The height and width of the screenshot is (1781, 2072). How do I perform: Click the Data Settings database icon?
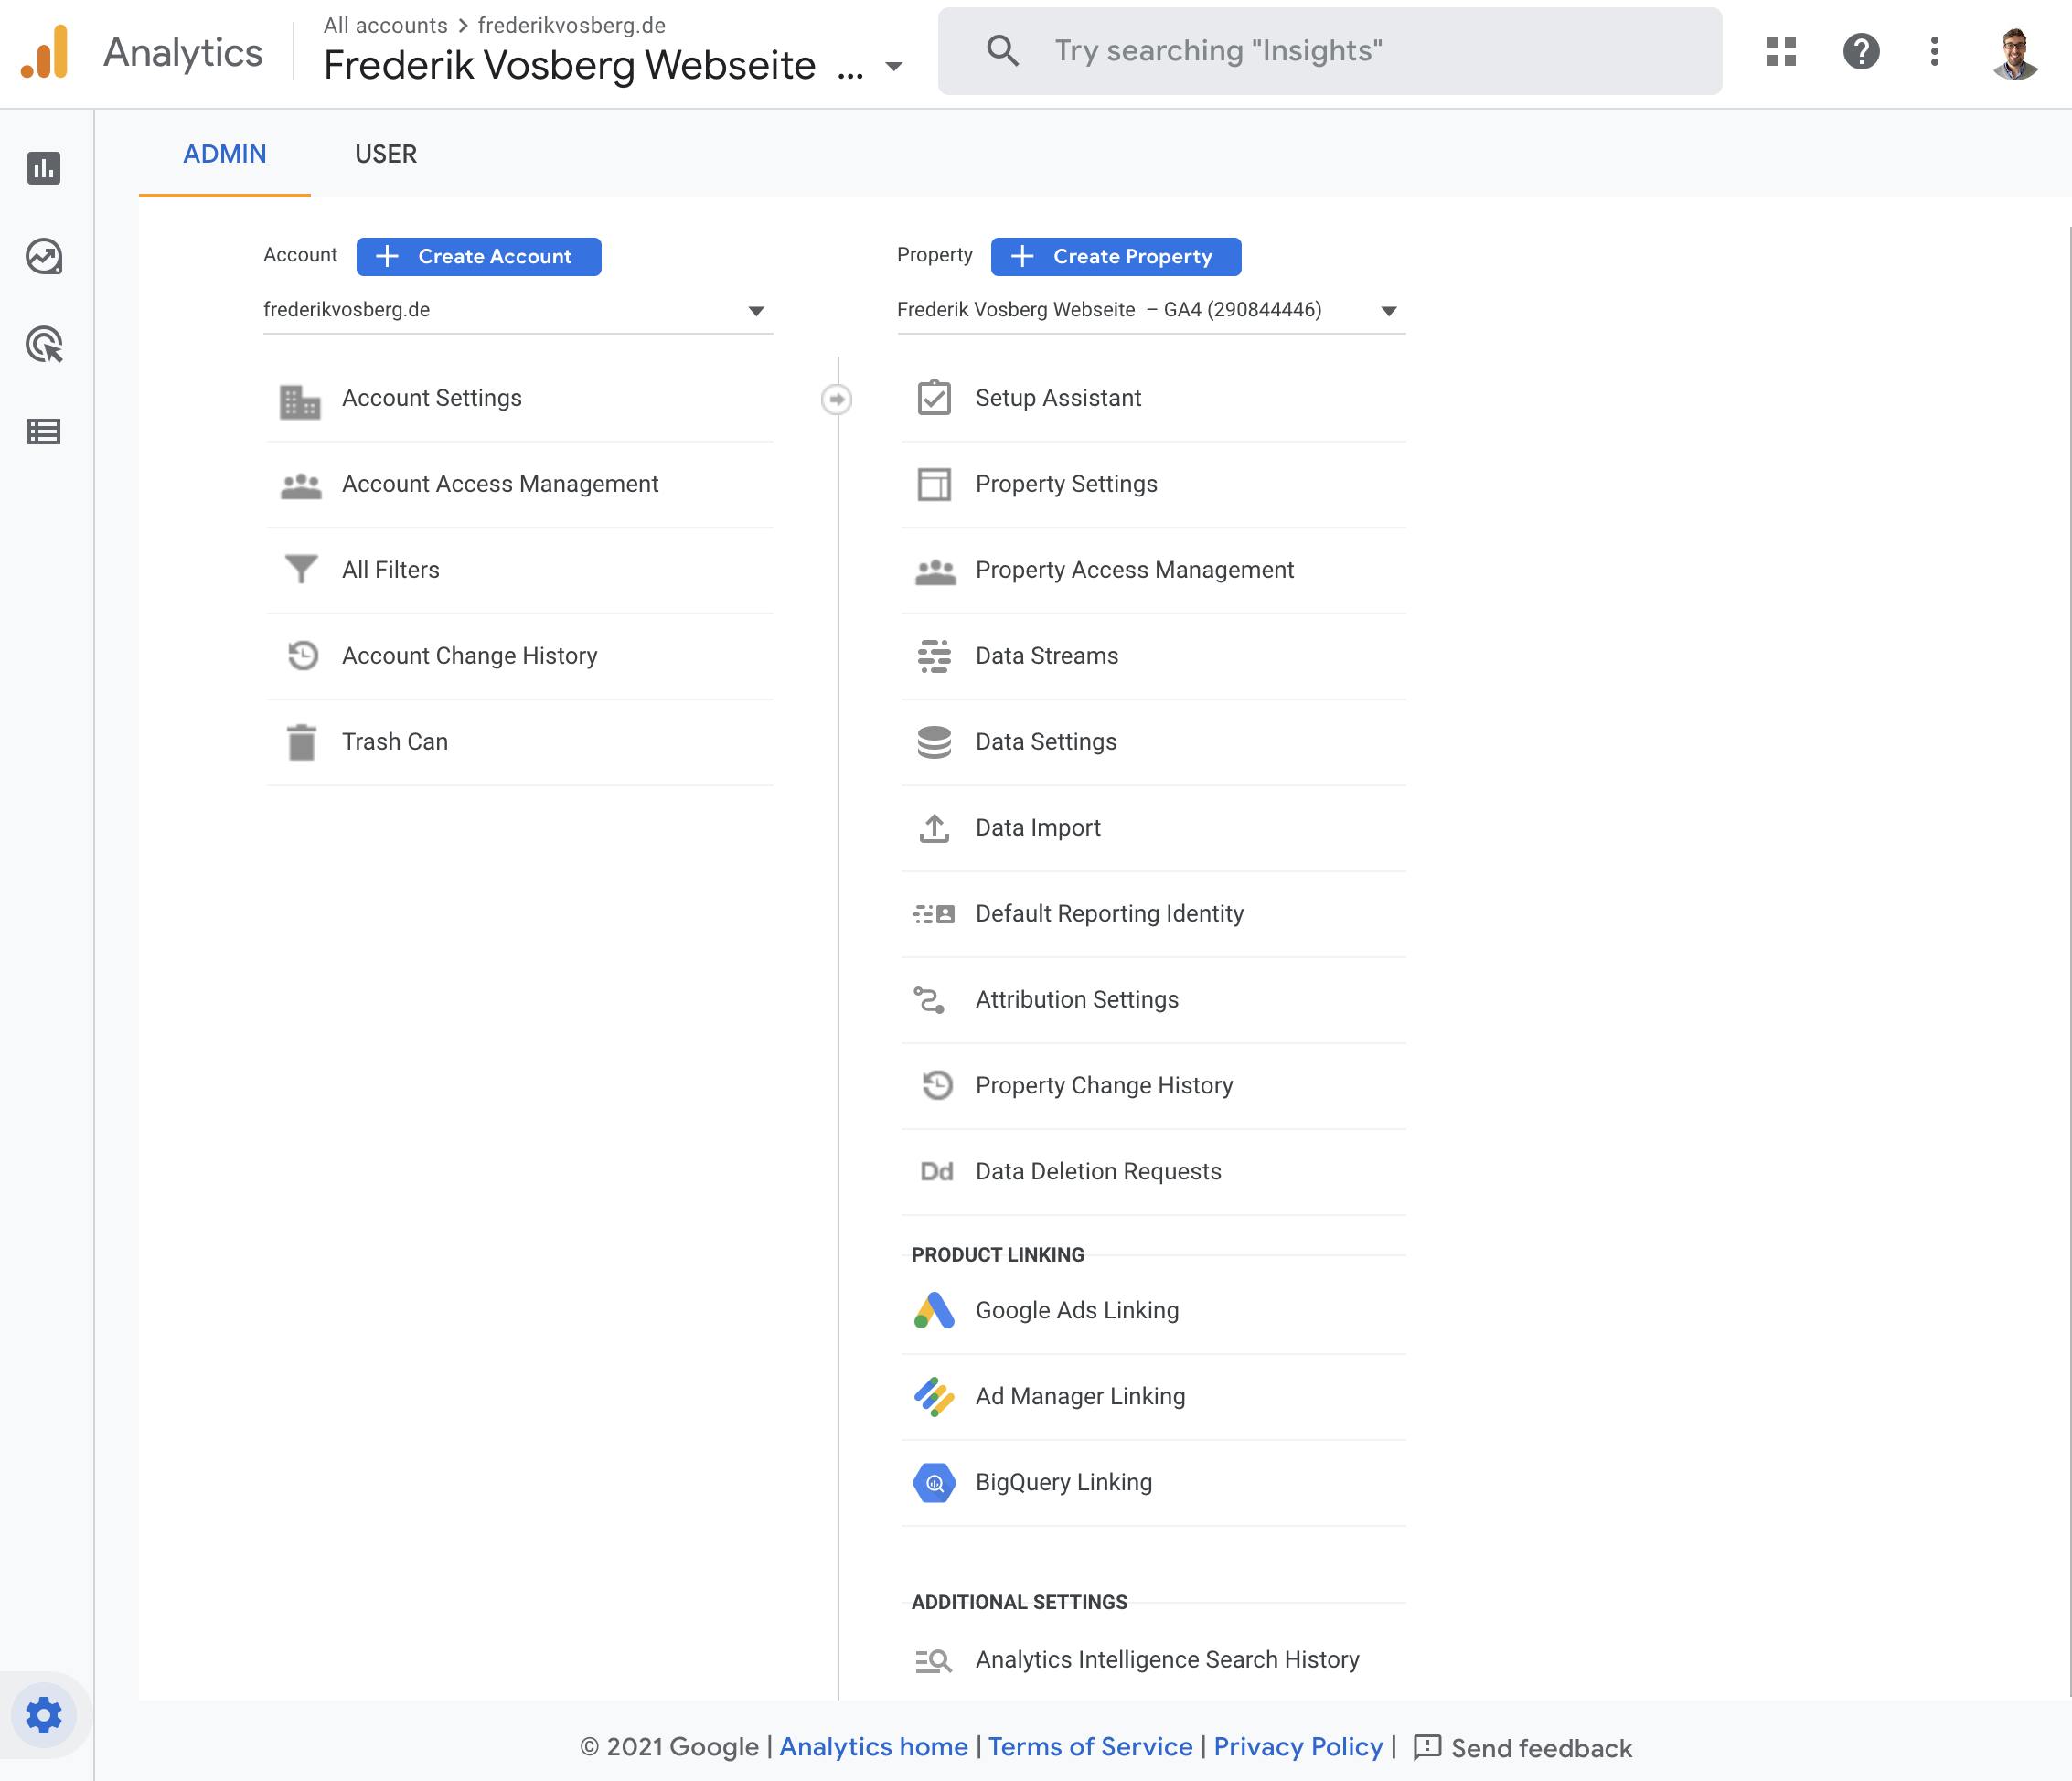point(934,742)
